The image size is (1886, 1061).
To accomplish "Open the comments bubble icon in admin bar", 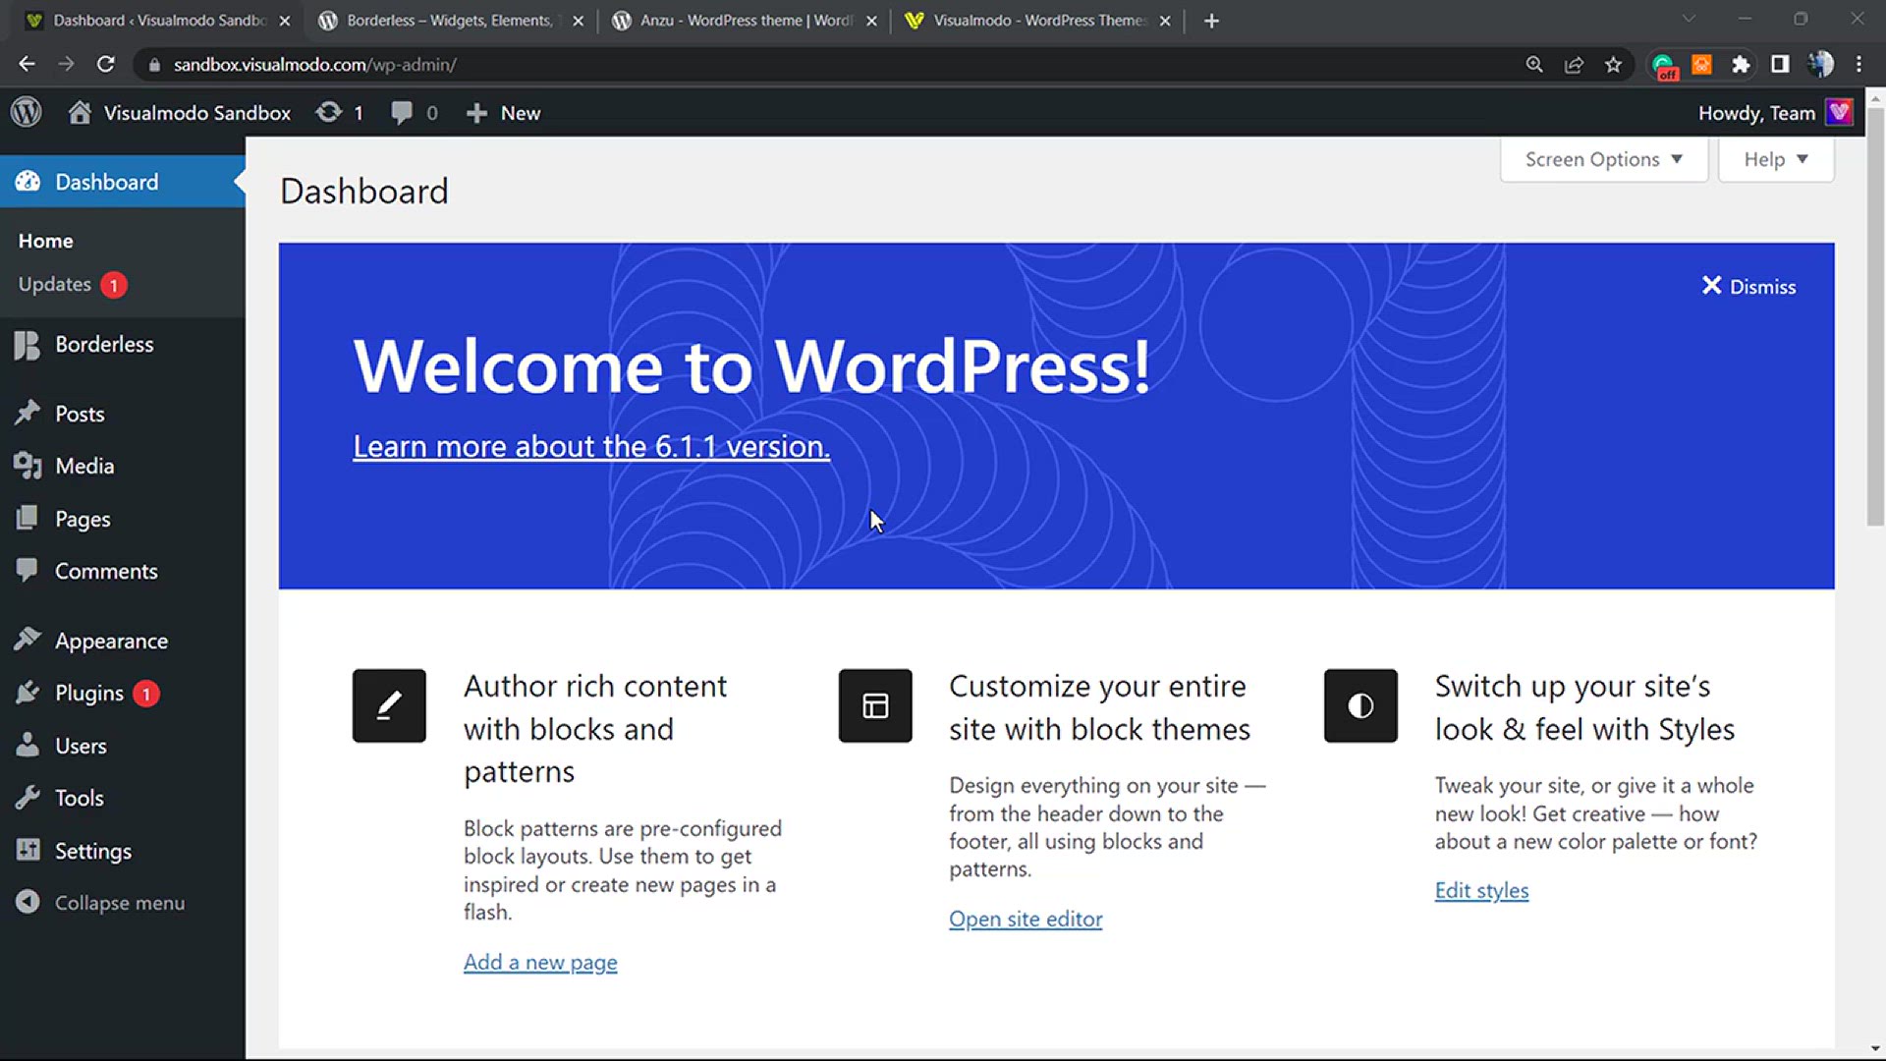I will pos(401,113).
